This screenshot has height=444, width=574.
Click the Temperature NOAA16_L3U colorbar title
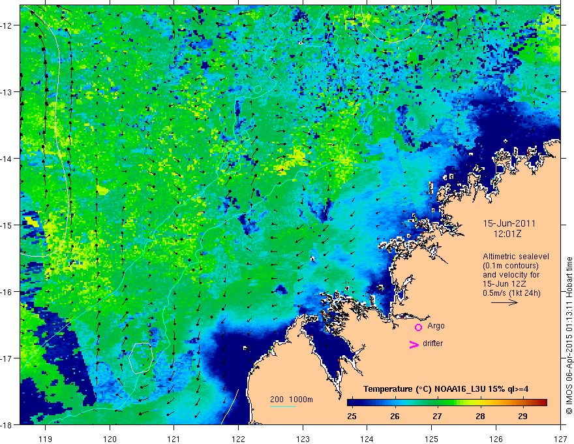coord(446,389)
